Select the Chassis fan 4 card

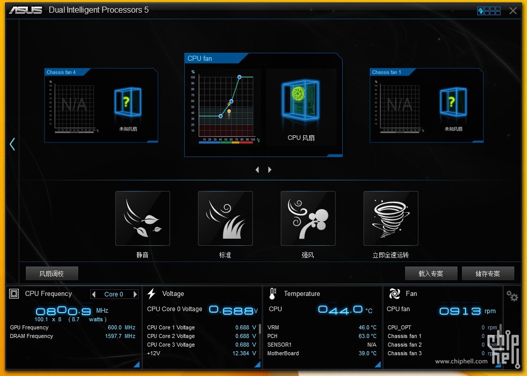point(101,106)
